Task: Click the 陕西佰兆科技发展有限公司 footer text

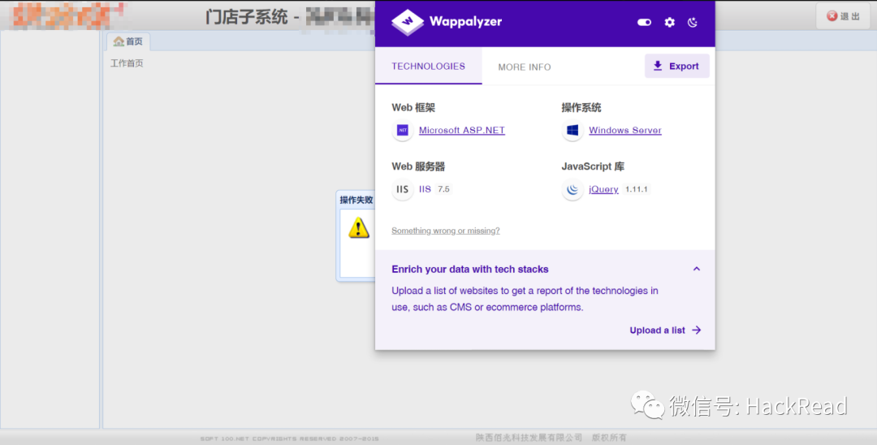Action: tap(529, 437)
